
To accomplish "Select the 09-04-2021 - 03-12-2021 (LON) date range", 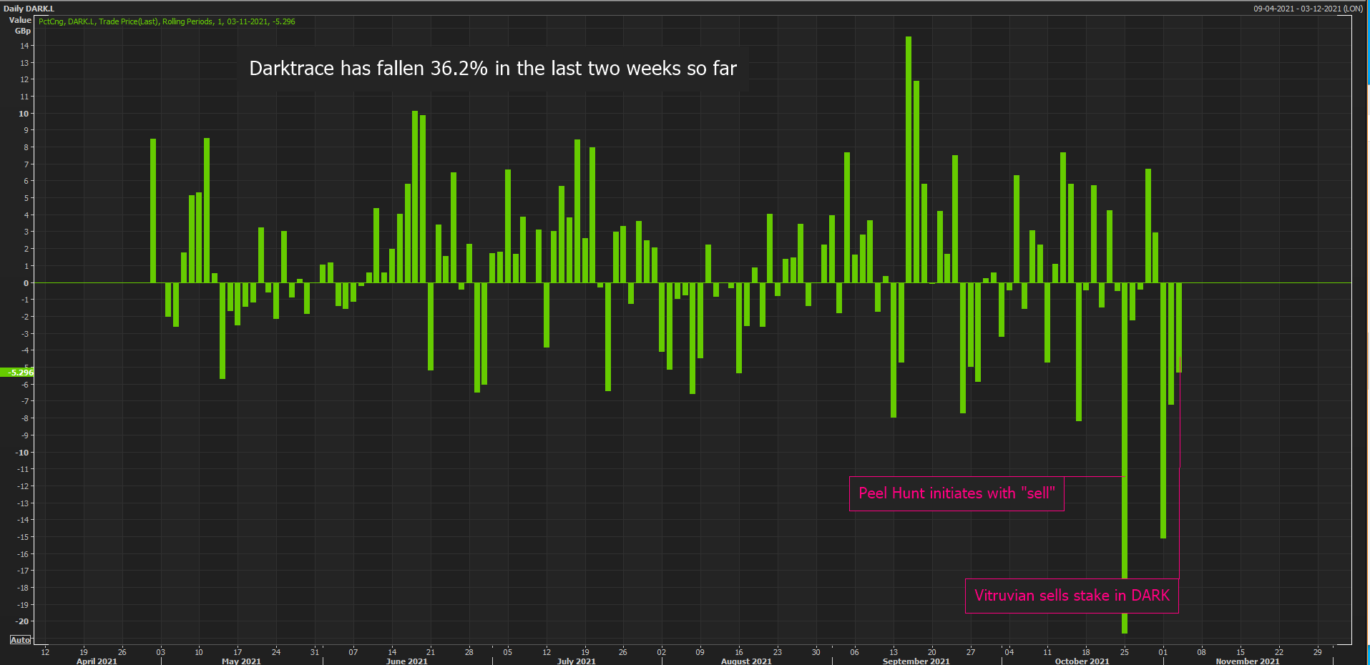I will pos(1308,9).
